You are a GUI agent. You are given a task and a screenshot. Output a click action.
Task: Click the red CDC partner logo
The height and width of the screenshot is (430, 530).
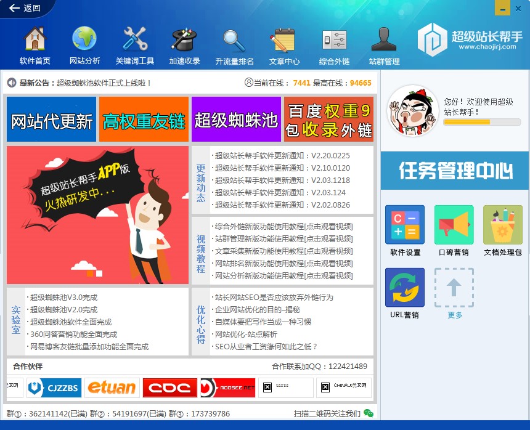click(170, 387)
